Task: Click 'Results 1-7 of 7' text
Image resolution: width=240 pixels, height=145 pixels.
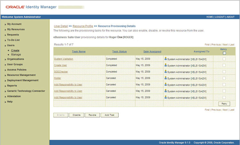Action: click(64, 44)
